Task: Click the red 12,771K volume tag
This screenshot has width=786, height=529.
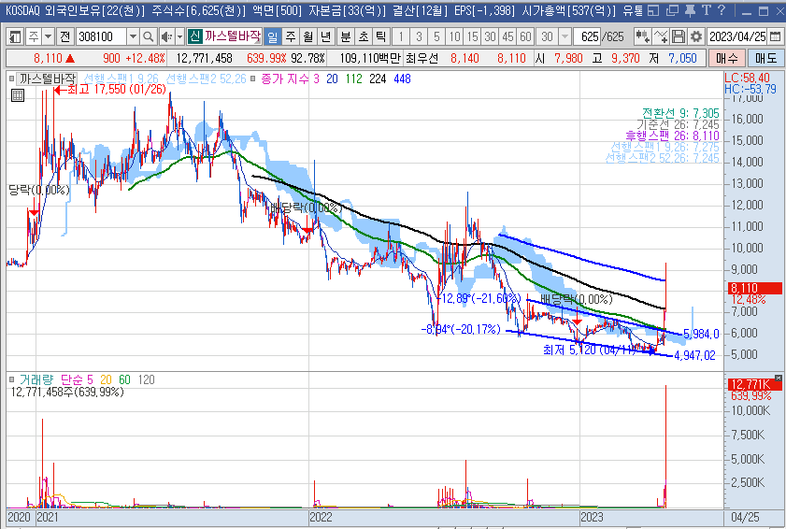Action: [x=754, y=384]
